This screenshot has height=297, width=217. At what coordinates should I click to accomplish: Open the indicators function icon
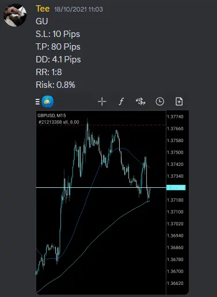pyautogui.click(x=121, y=102)
